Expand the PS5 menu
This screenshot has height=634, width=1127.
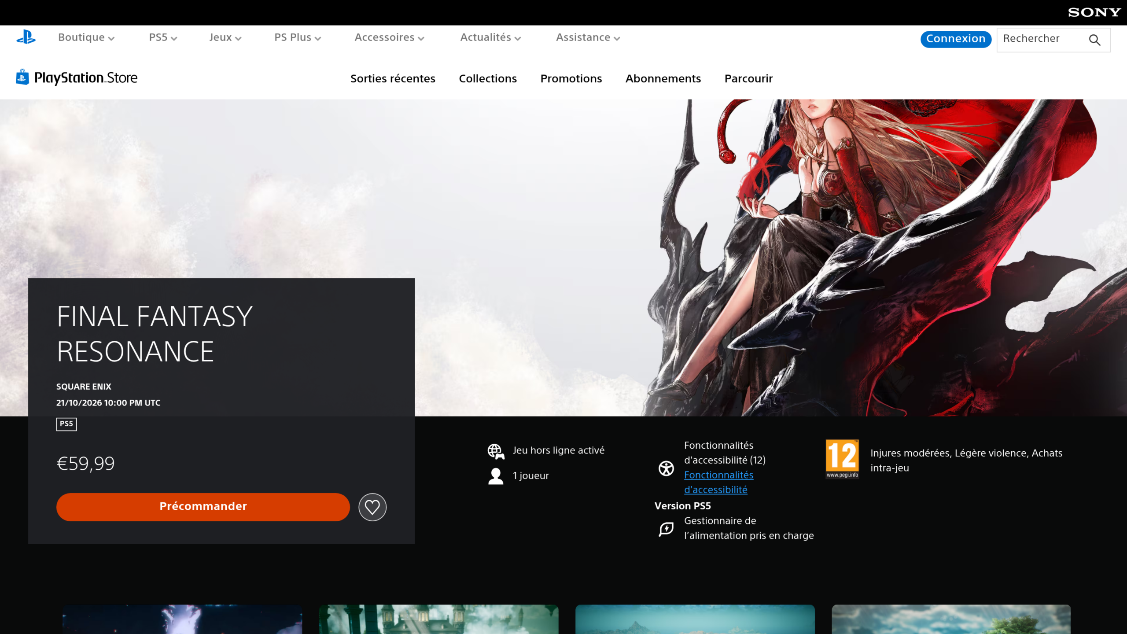[163, 38]
